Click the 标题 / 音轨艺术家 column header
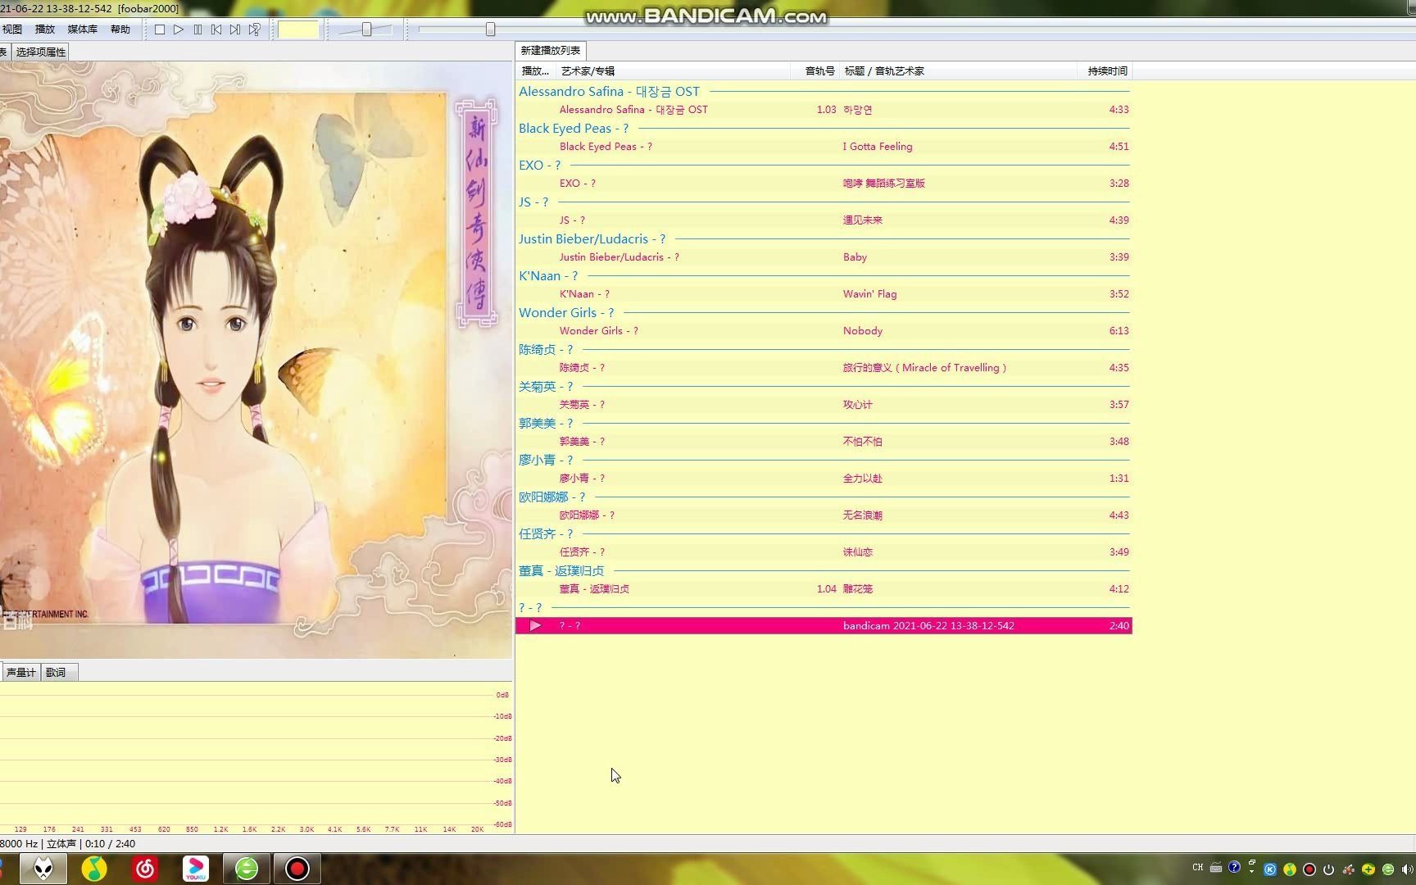 click(959, 71)
